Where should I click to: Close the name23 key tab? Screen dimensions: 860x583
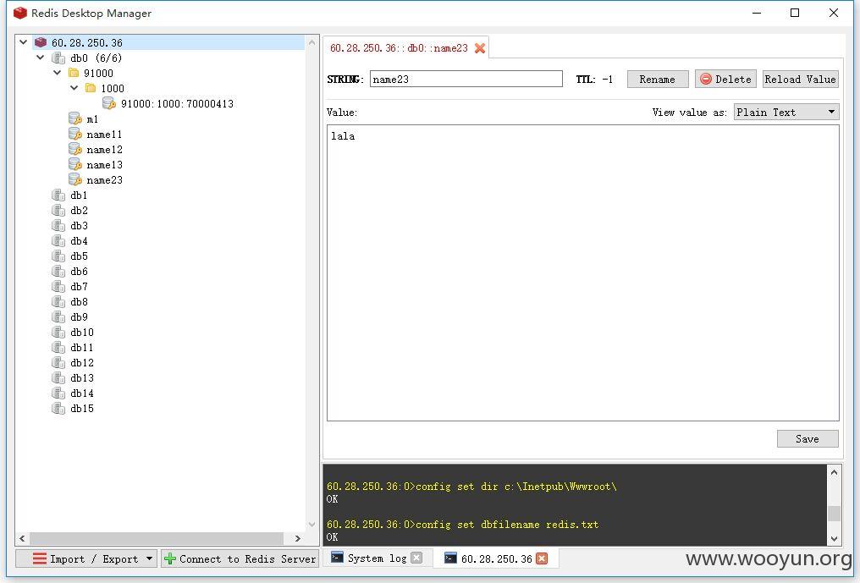click(x=480, y=48)
